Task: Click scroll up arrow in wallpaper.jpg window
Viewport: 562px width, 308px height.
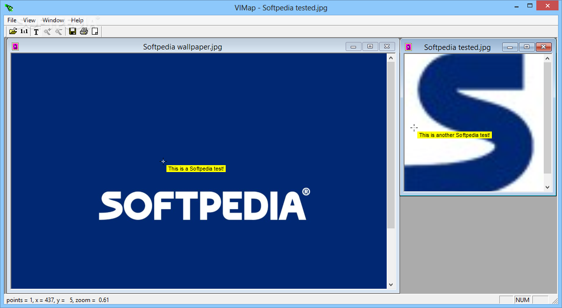Action: point(391,58)
